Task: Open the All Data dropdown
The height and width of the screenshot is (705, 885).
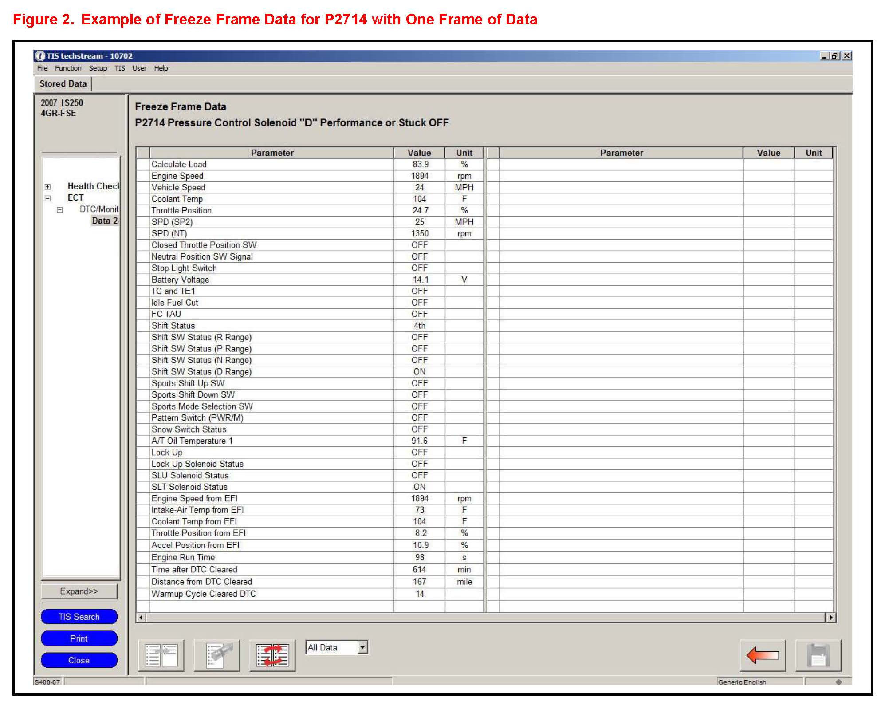Action: coord(362,647)
